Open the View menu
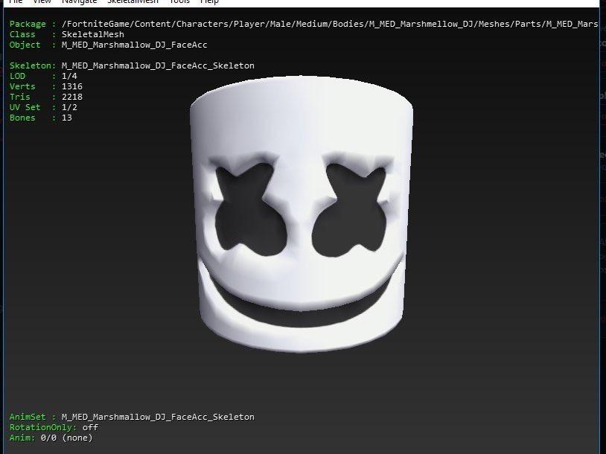This screenshot has width=606, height=454. click(42, 2)
